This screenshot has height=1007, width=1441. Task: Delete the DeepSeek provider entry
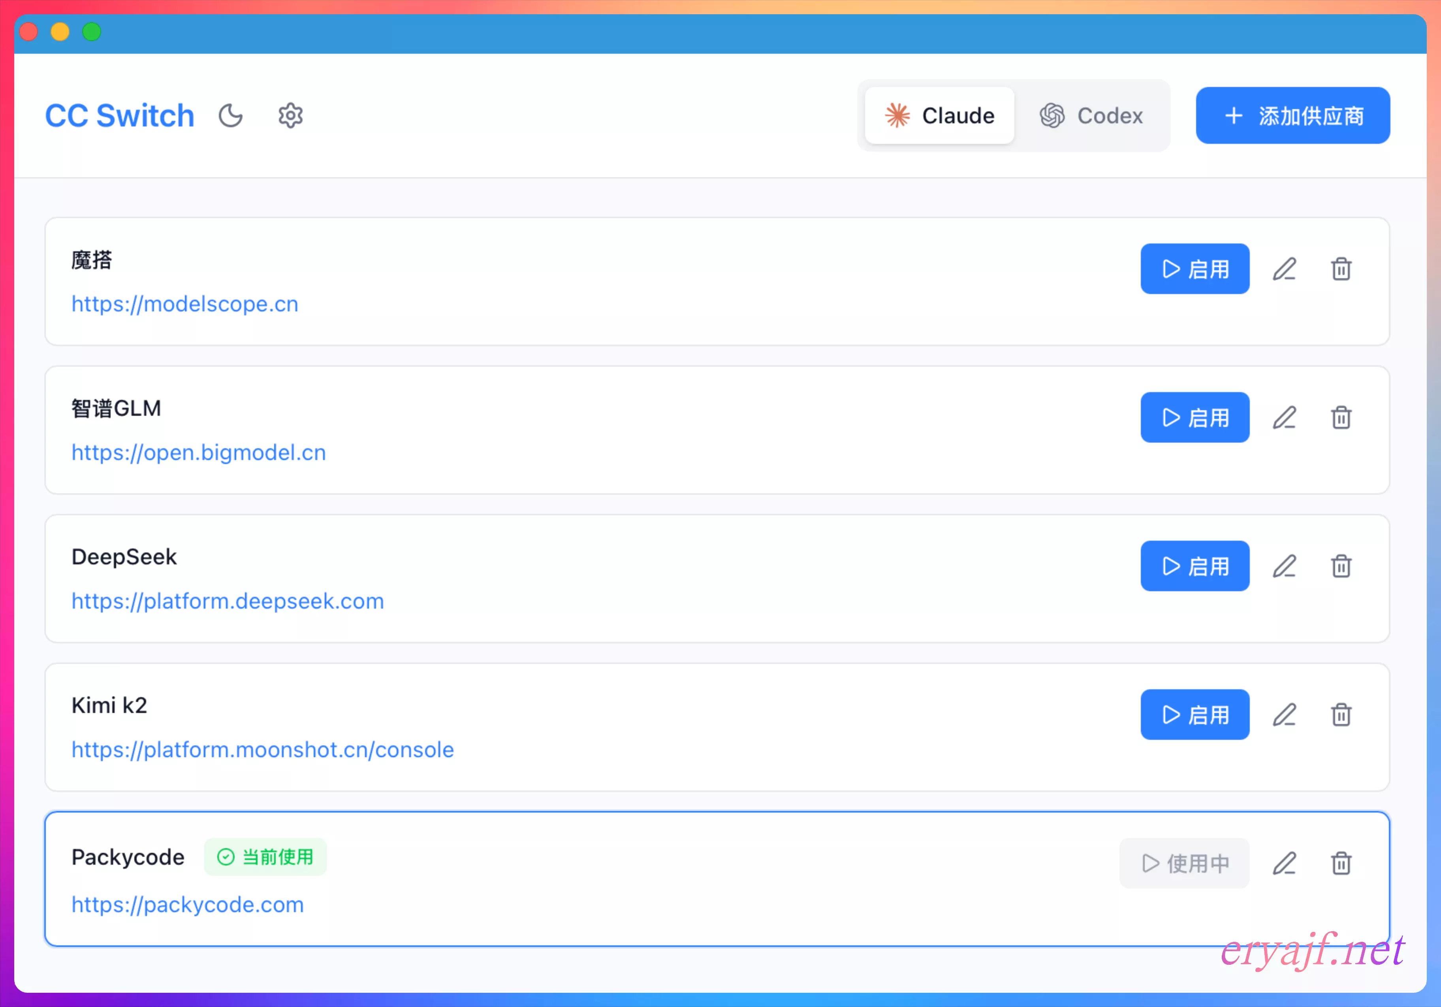point(1341,566)
